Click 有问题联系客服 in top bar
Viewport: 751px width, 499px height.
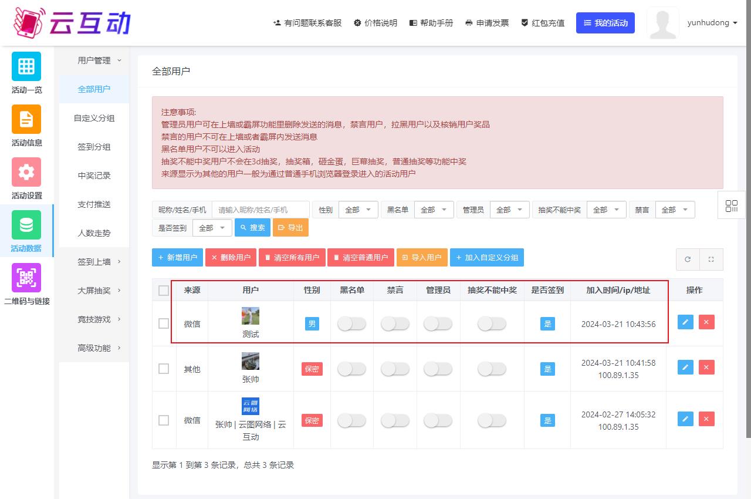coord(307,23)
